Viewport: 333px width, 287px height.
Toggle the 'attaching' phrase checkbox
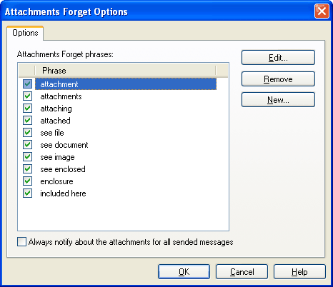point(27,108)
